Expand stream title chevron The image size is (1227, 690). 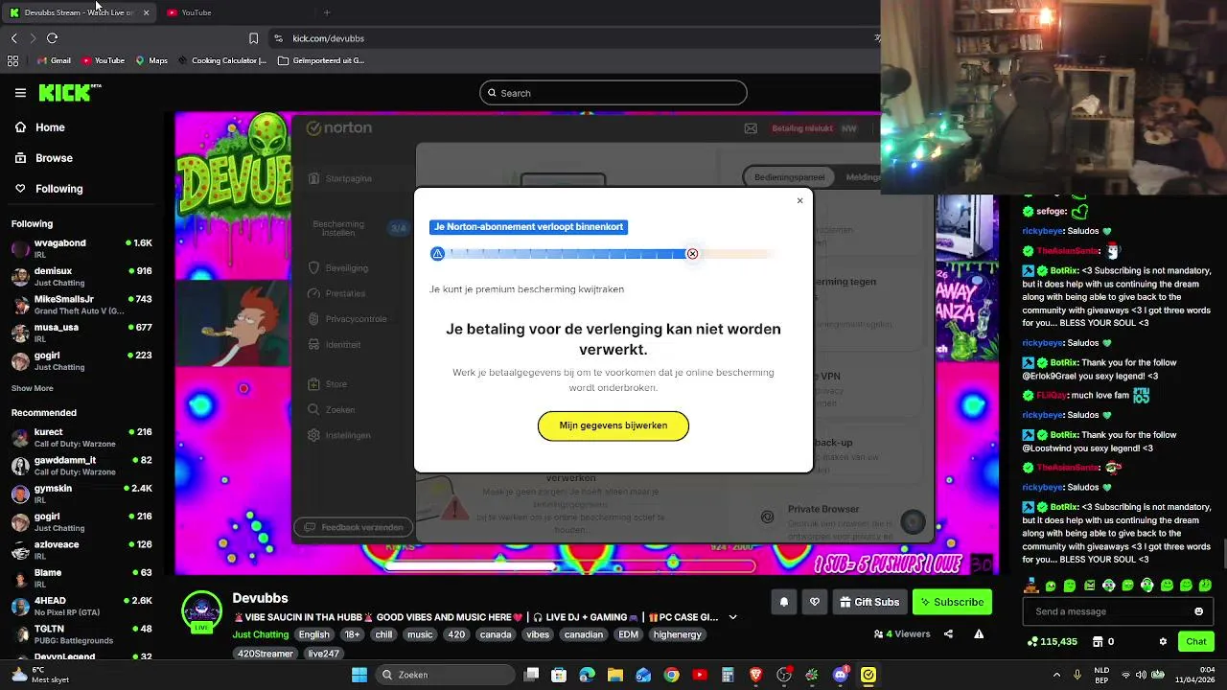click(733, 617)
